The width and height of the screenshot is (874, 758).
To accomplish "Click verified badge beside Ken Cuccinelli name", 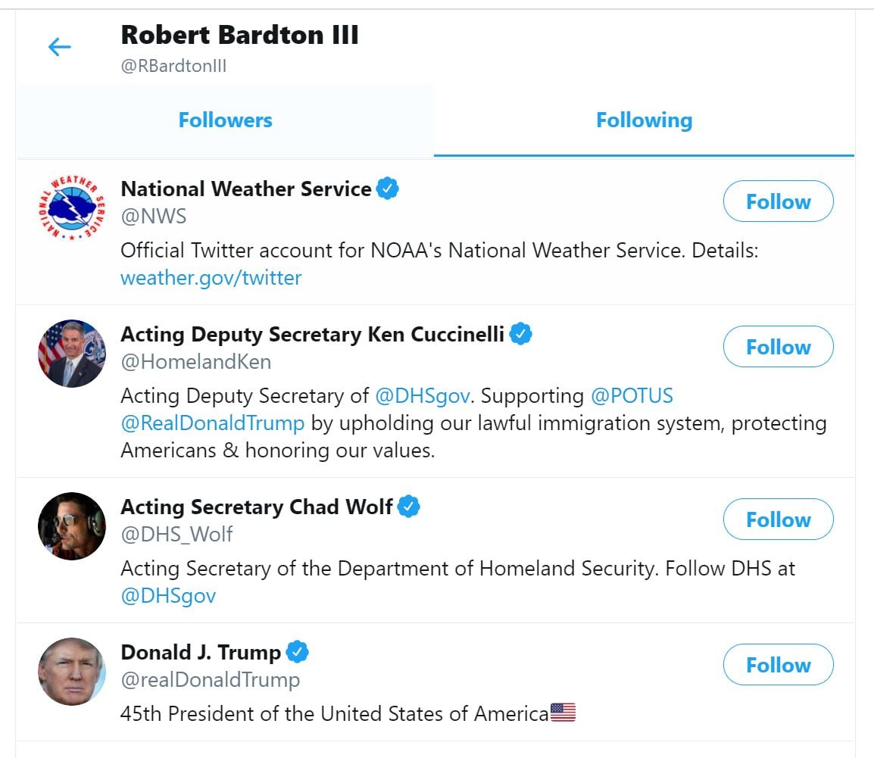I will 520,334.
